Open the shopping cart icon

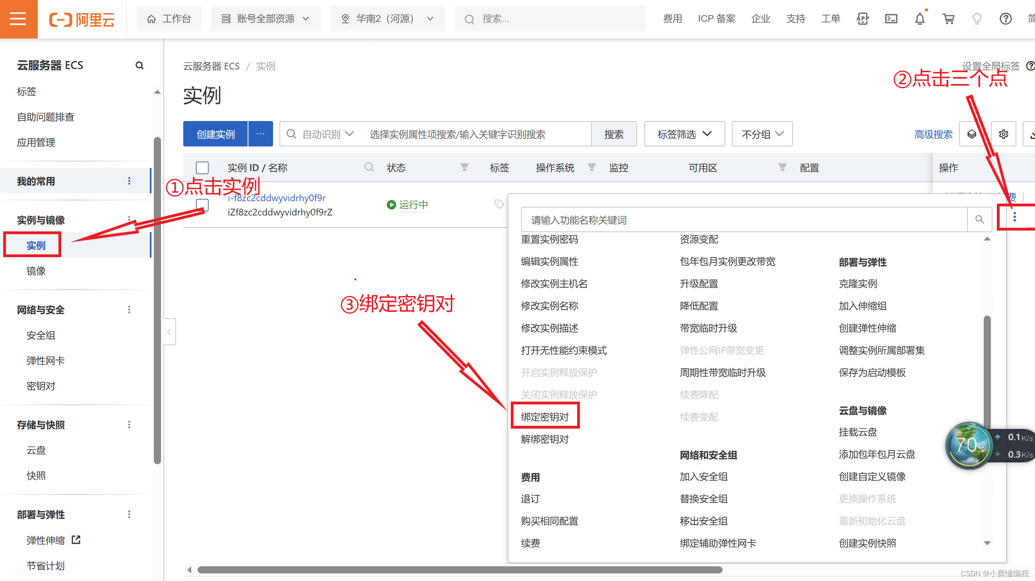tap(949, 19)
